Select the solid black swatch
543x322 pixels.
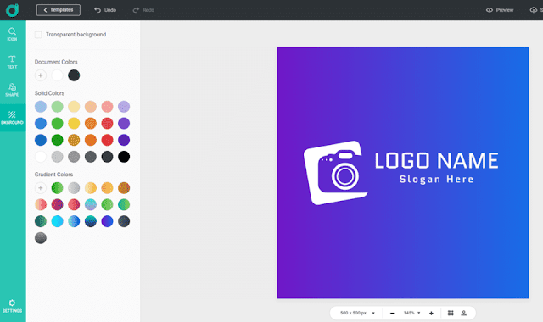(x=124, y=157)
